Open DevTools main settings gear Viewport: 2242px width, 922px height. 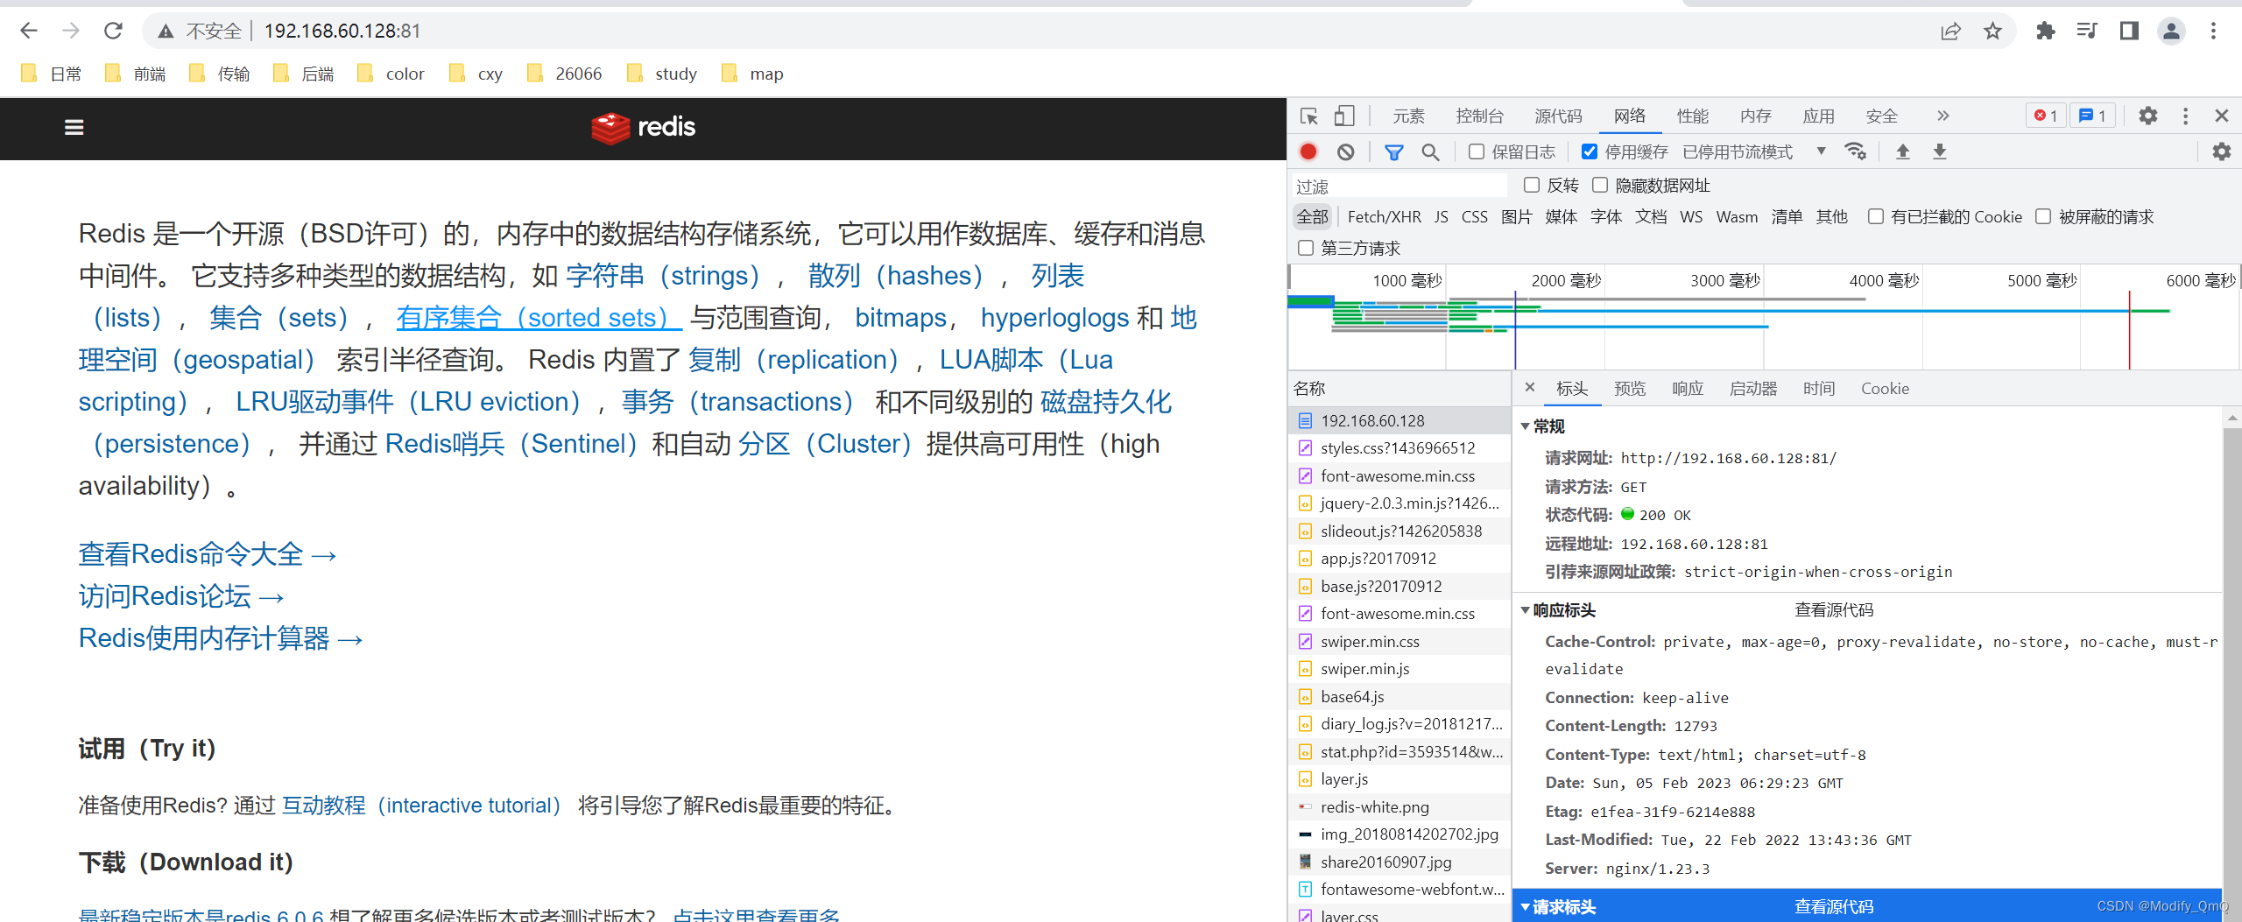click(x=2148, y=116)
